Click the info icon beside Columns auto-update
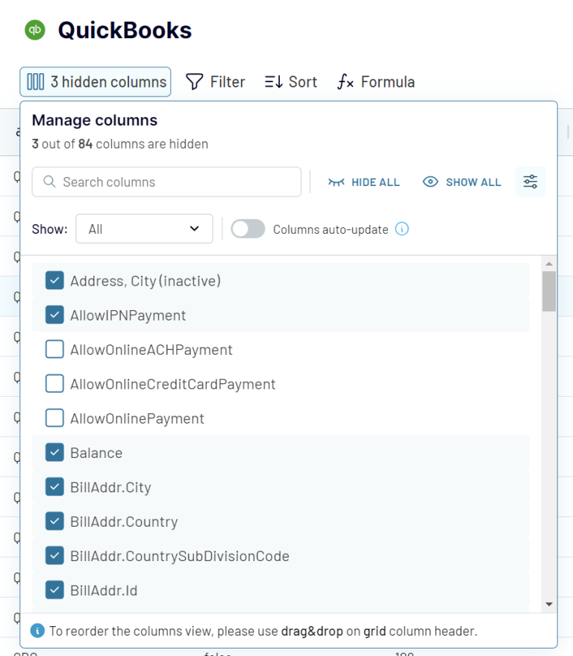The width and height of the screenshot is (573, 656). pyautogui.click(x=401, y=229)
